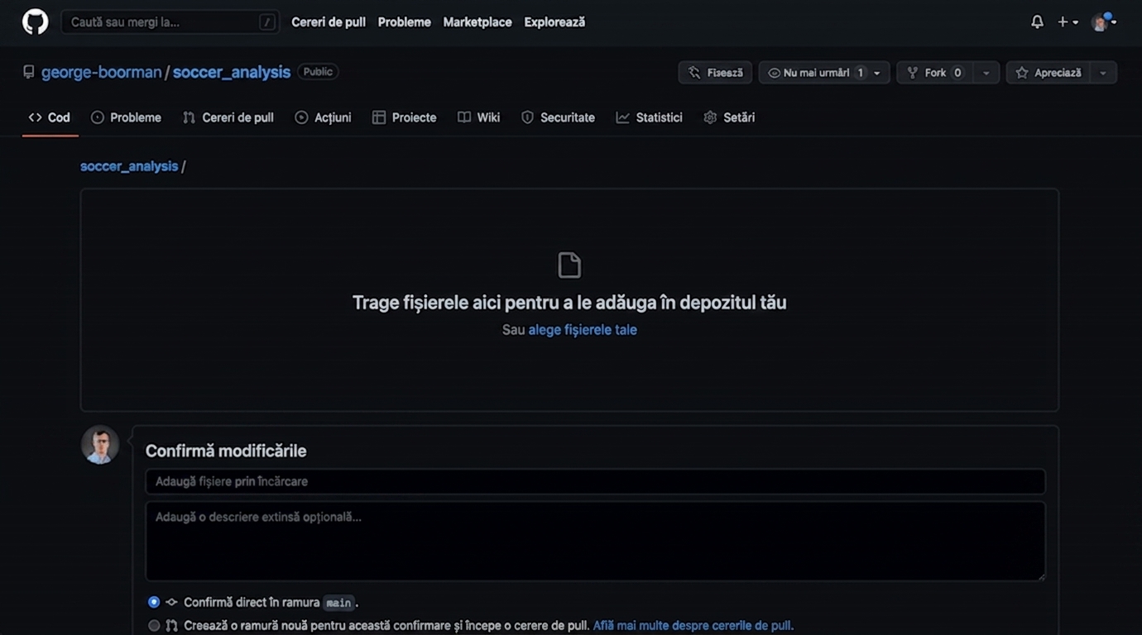Viewport: 1142px width, 635px height.
Task: Click the soccer_analysis breadcrumb link
Action: pyautogui.click(x=129, y=166)
